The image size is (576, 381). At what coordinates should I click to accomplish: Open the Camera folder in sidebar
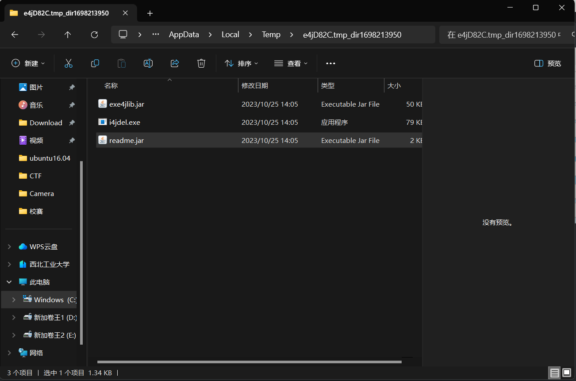point(42,194)
